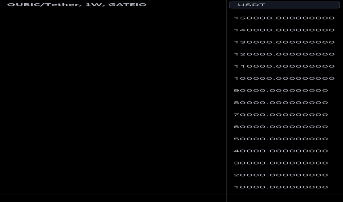Click price label 90000.000000000

tap(281, 90)
